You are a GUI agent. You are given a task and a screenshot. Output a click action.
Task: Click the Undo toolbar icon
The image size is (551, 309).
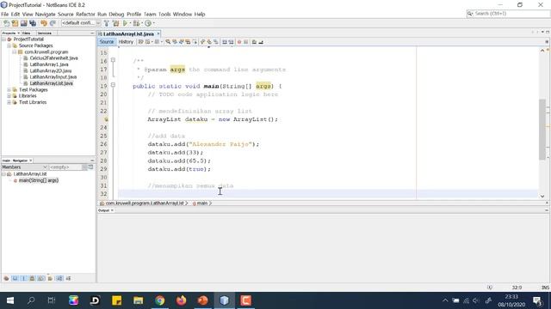click(44, 23)
